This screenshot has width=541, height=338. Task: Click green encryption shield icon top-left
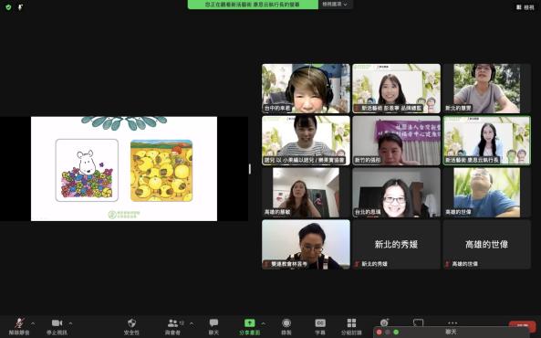point(8,7)
